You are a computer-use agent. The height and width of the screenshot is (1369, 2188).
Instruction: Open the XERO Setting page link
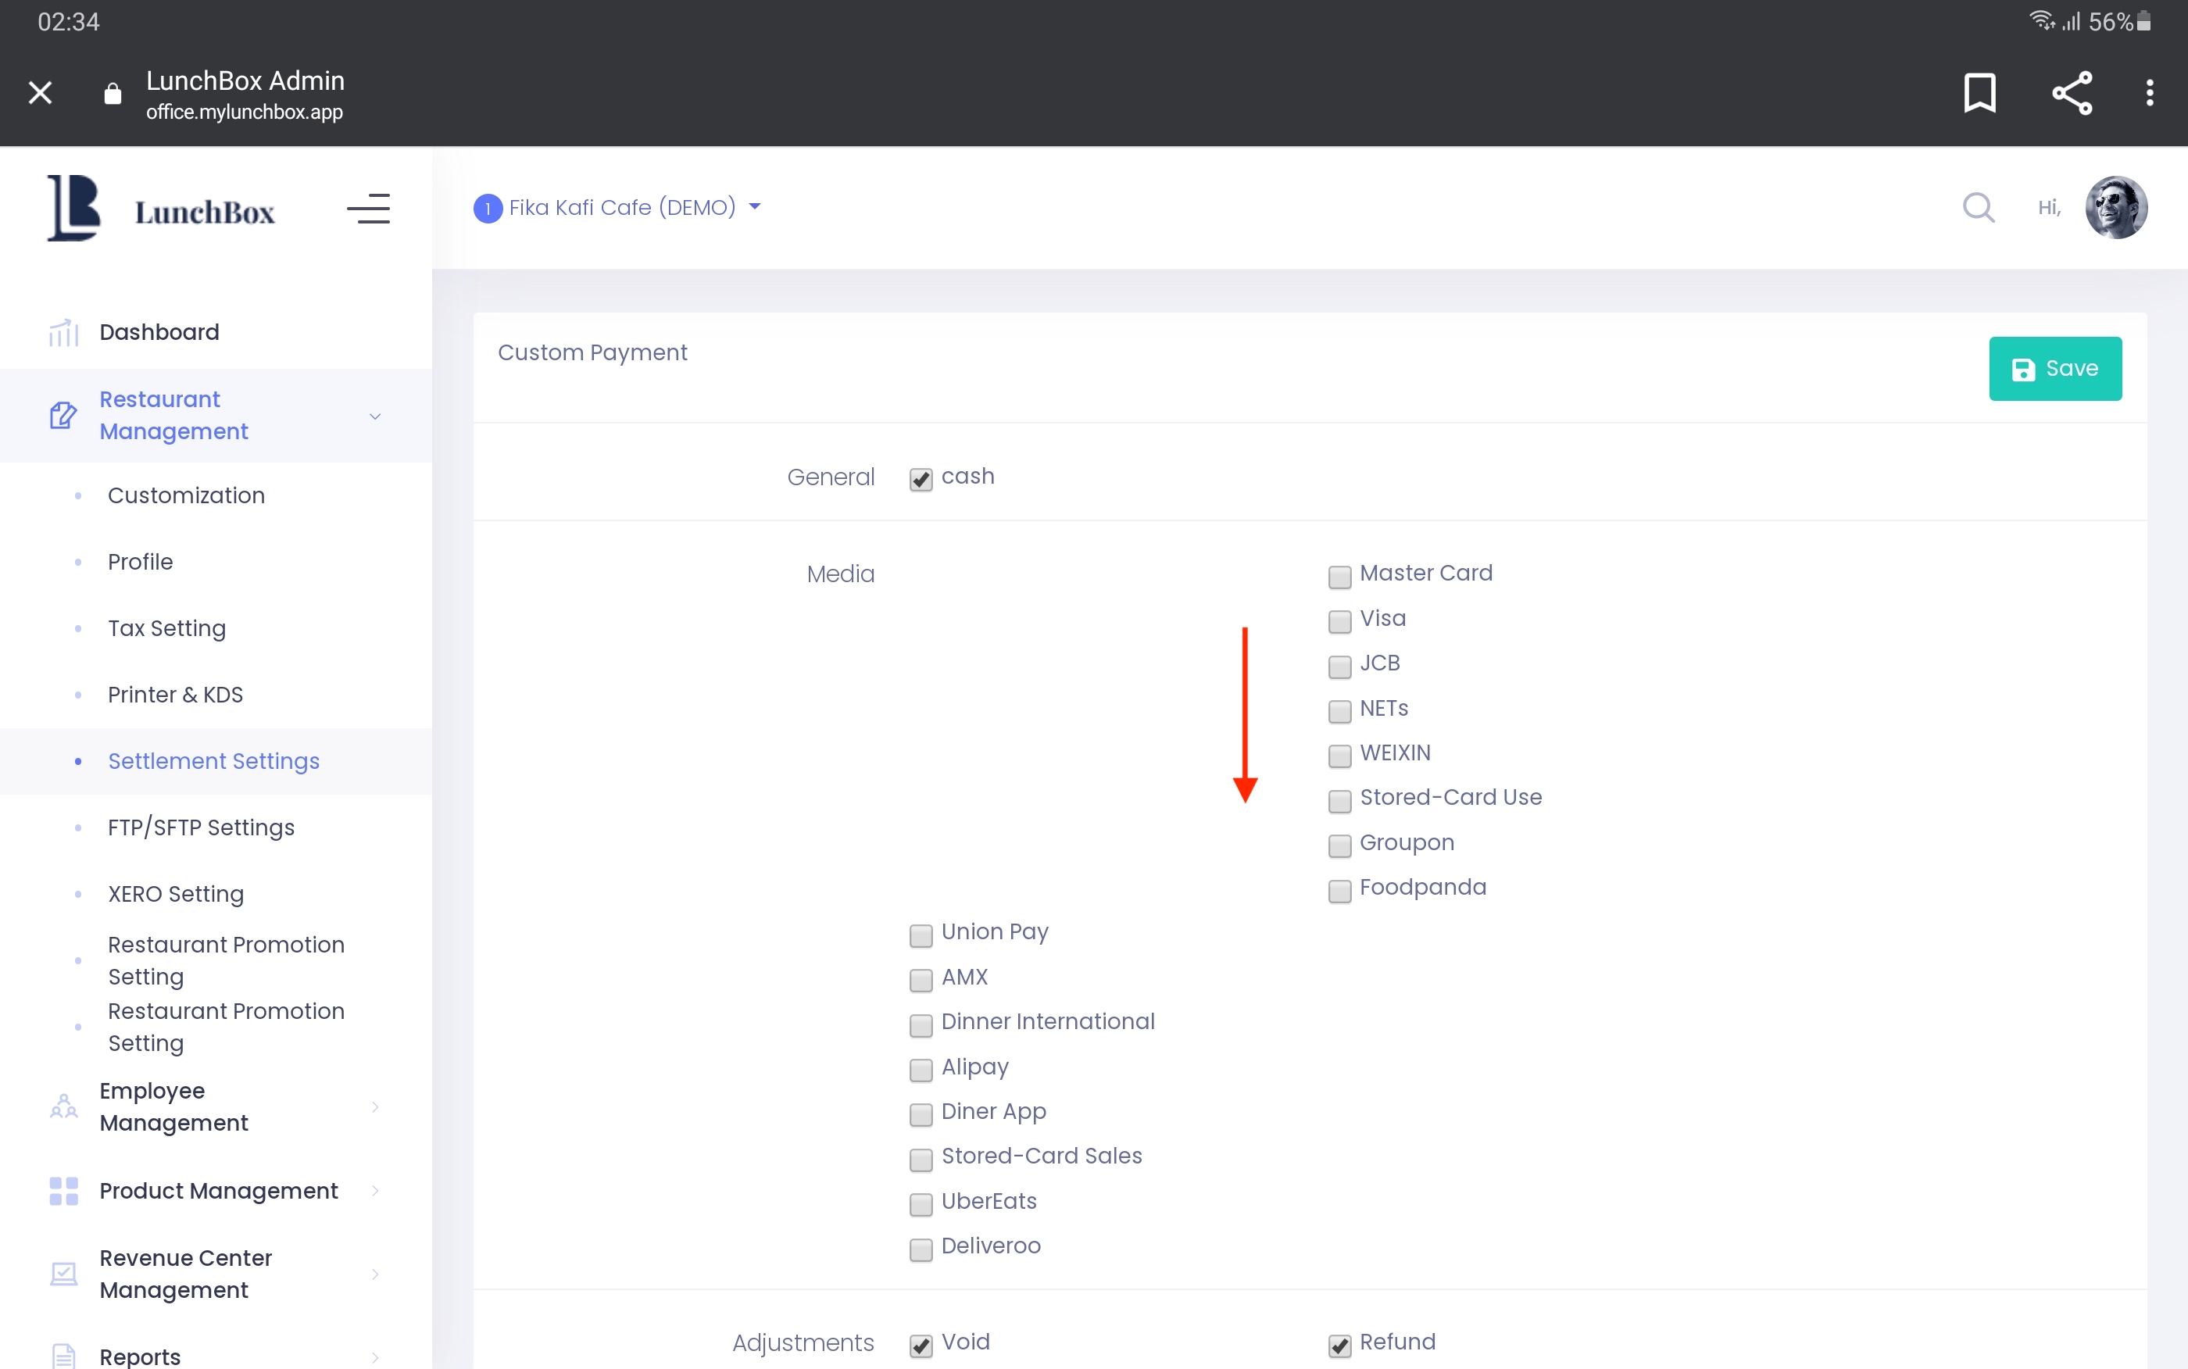click(176, 894)
